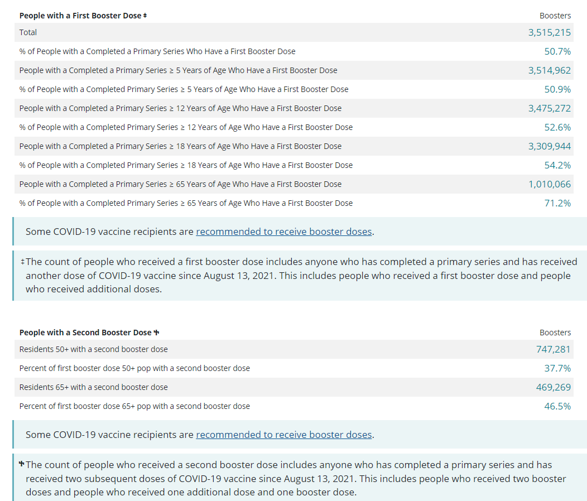Click the 'Total' row label in first booster table
Viewport: 587px width, 501px height.
28,32
